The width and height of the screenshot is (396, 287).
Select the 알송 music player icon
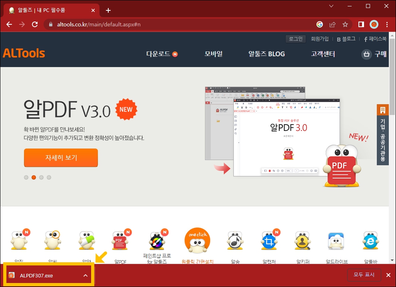pyautogui.click(x=235, y=240)
